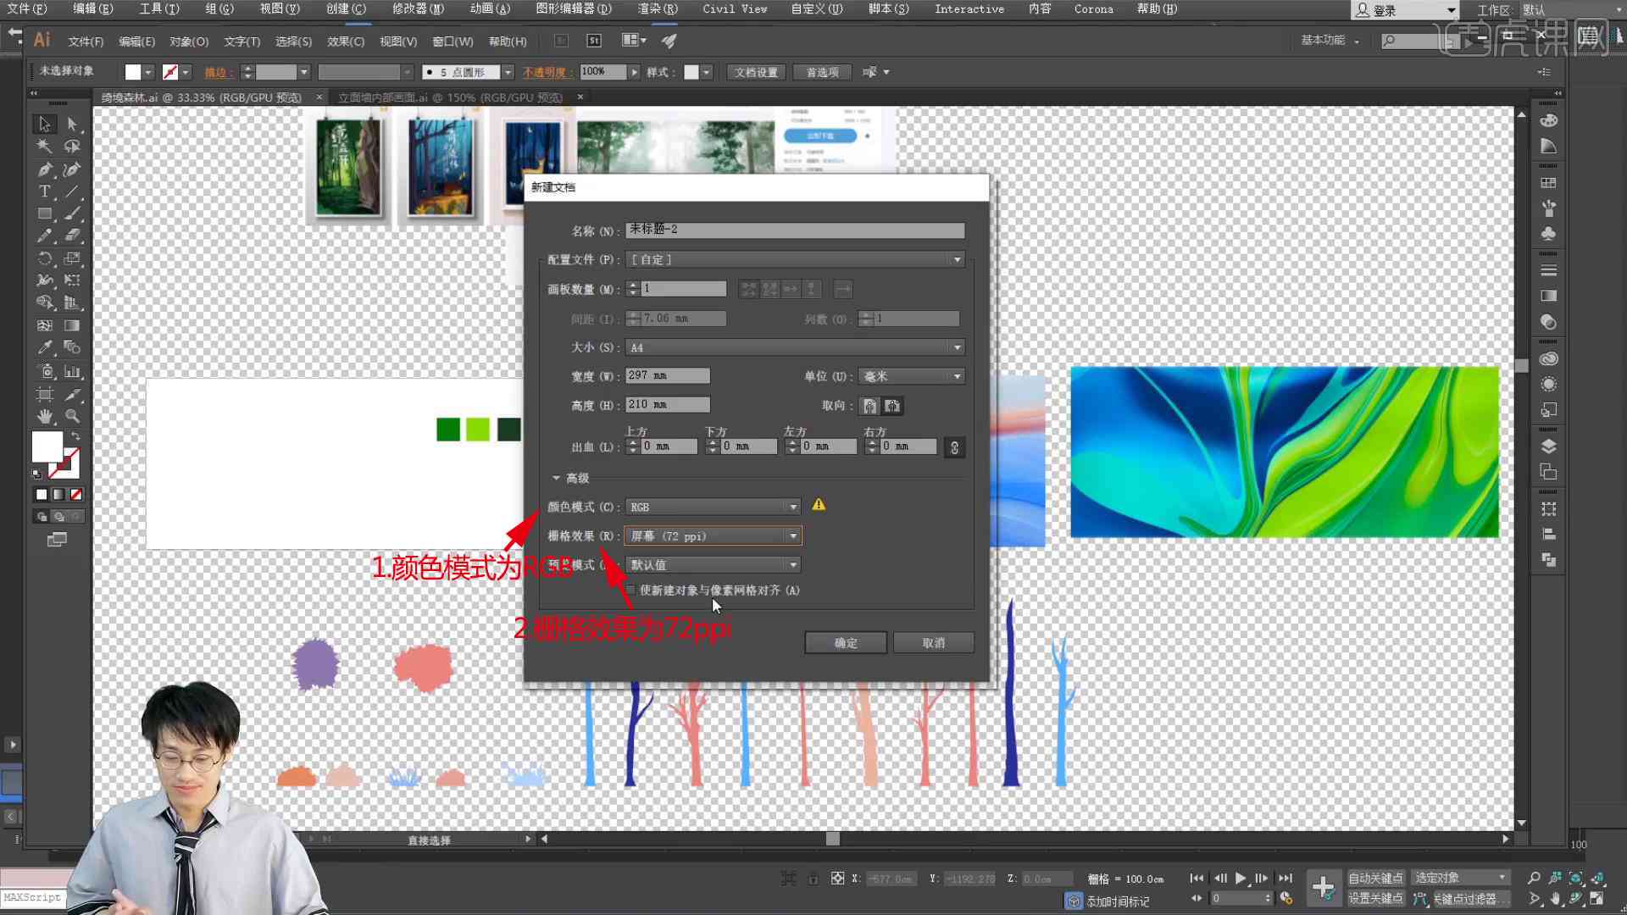Open the 5 点圆形 brush dropdown
Screen dimensions: 1627x915
point(507,72)
